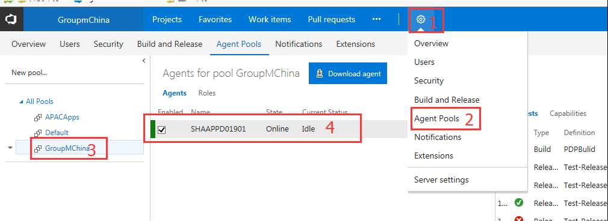Open the settings gear menu

point(420,19)
